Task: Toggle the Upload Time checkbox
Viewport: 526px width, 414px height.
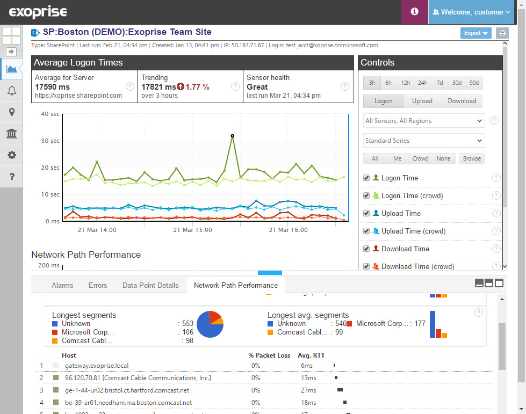Action: tap(366, 214)
